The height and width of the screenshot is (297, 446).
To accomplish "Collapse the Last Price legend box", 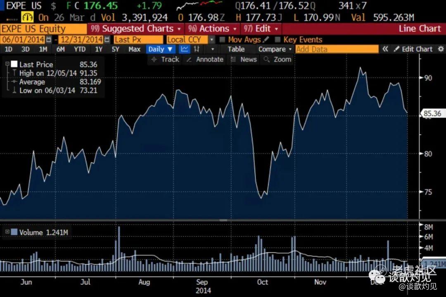I will 7,64.
